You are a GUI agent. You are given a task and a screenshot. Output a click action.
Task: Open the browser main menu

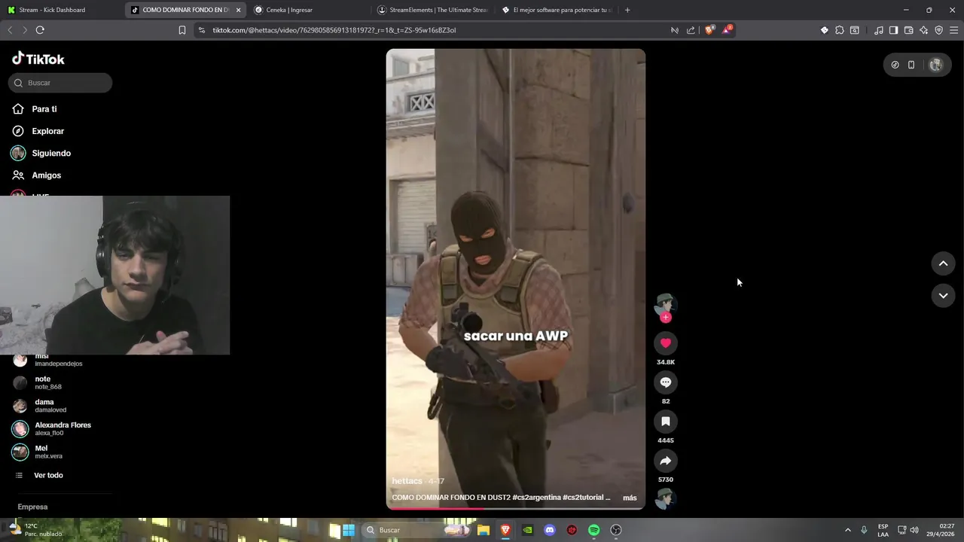(x=954, y=30)
